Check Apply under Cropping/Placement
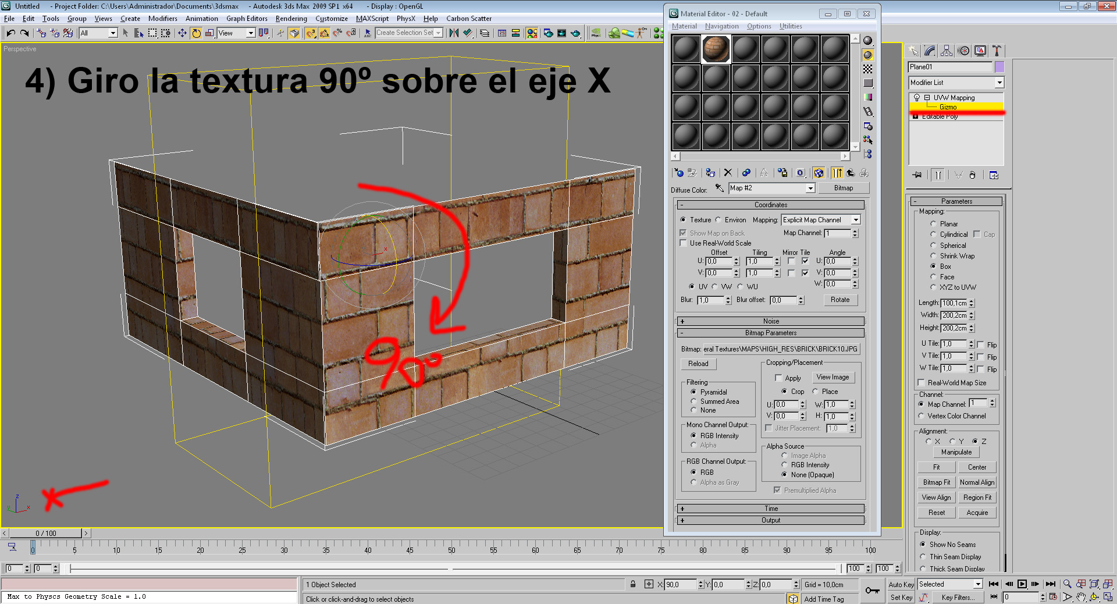Image resolution: width=1117 pixels, height=604 pixels. pos(778,378)
